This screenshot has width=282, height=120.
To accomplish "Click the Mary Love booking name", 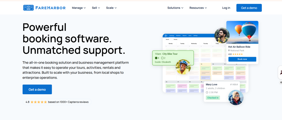I will tap(211, 85).
